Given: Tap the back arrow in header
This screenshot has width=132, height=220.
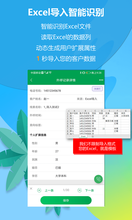Looking at the screenshot, I should pyautogui.click(x=31, y=80).
